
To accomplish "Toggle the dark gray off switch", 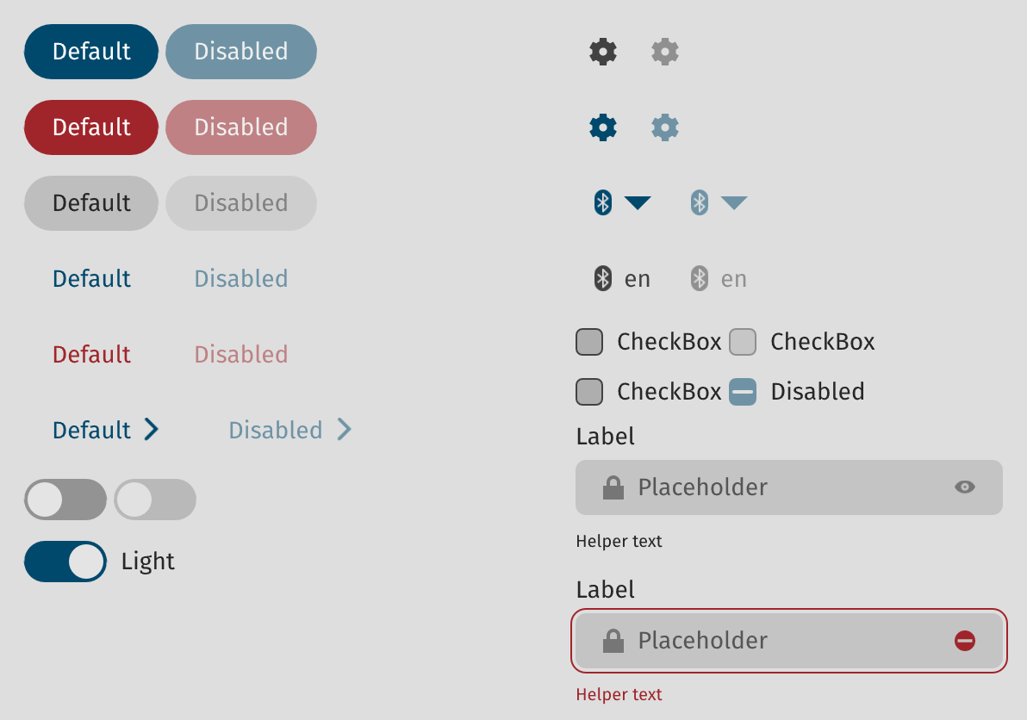I will 65,500.
